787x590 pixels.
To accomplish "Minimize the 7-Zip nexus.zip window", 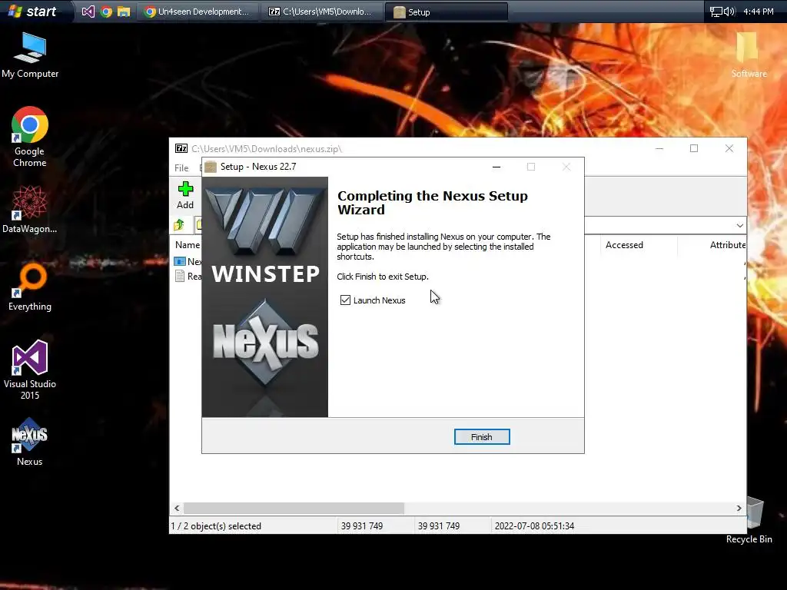I will (x=659, y=148).
